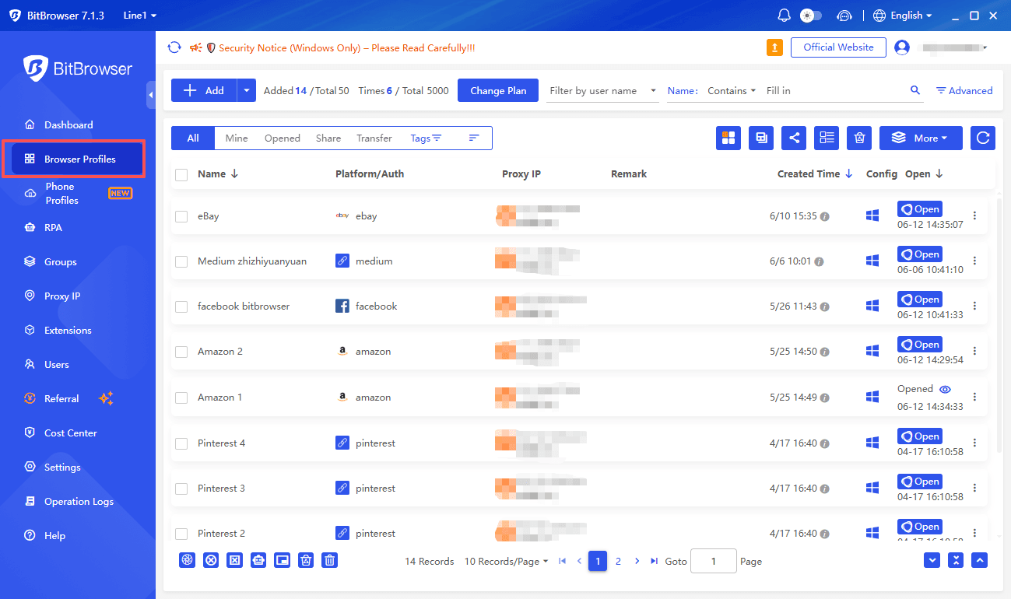
Task: Open the notifications bell
Action: (784, 16)
